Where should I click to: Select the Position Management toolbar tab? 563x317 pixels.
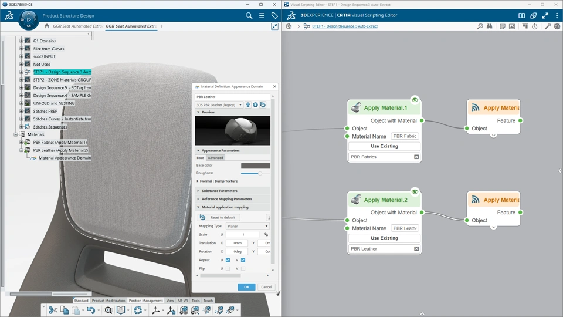[145, 301]
